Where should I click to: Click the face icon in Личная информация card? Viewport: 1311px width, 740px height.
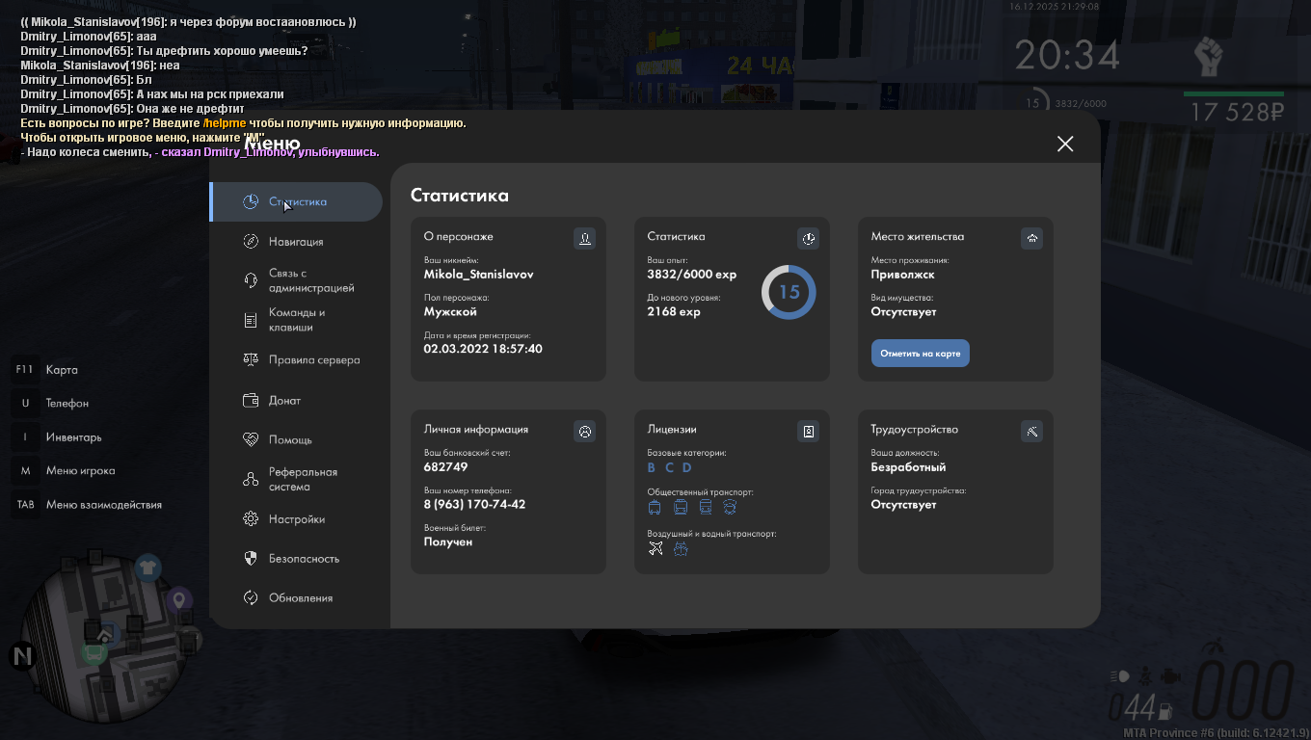tap(584, 431)
